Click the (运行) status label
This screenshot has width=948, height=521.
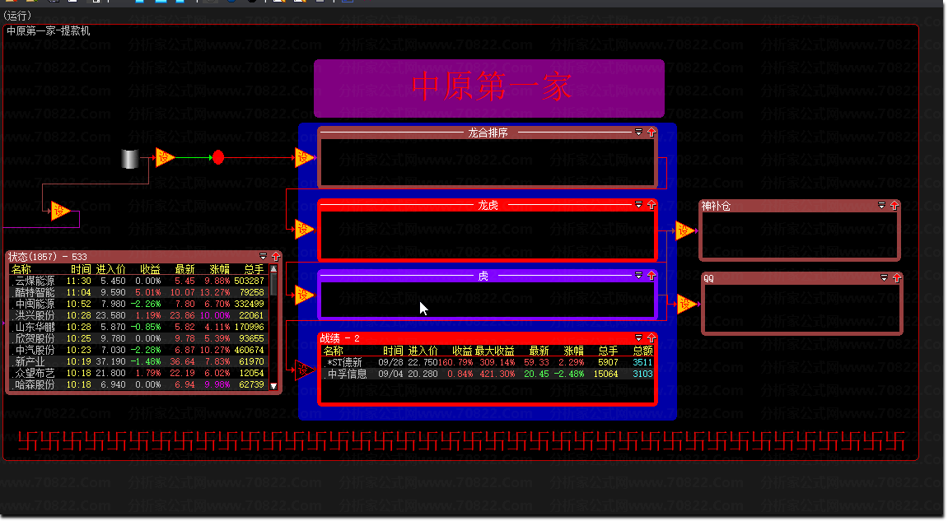pyautogui.click(x=17, y=15)
